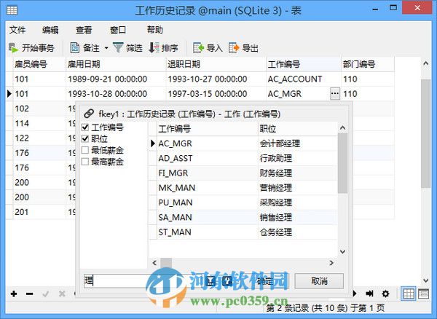
Task: Click popup vertical scrollbar down arrow
Action: (343, 251)
